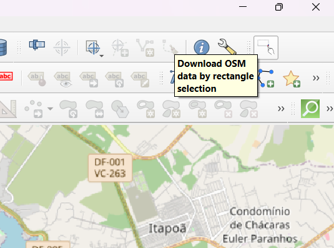This screenshot has height=248, width=334.
Task: Expand the Move feature dropdown arrow
Action: (x=51, y=109)
